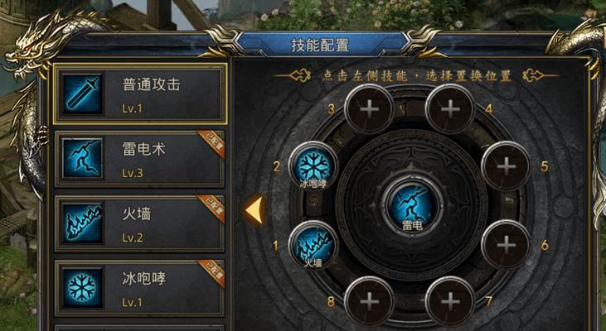Click the 冰咆哮 snowflake icon in skill list
This screenshot has height=331, width=606.
point(82,288)
